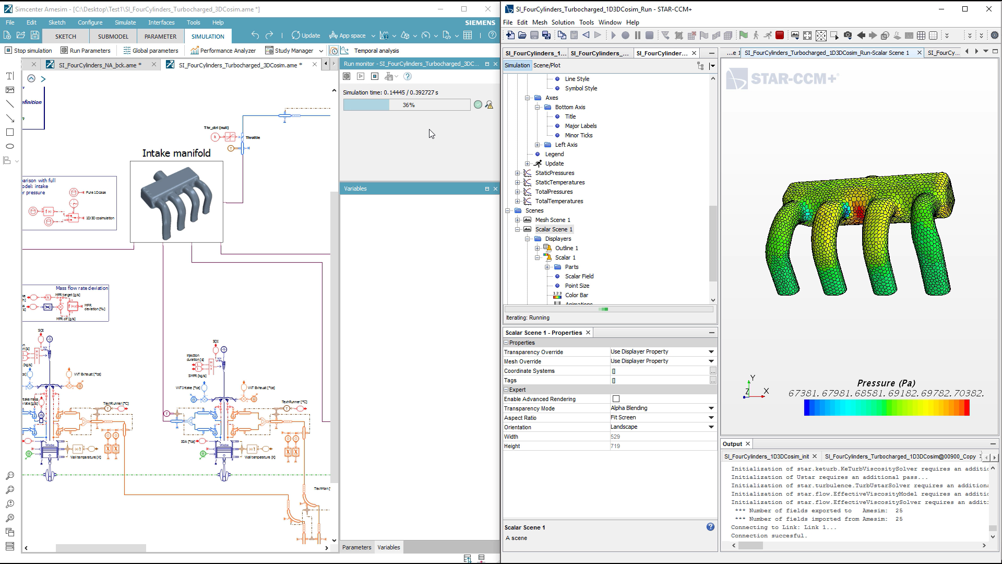Click the tree hierarchy icon near Scene/Plot
Image resolution: width=1002 pixels, height=564 pixels.
click(700, 65)
